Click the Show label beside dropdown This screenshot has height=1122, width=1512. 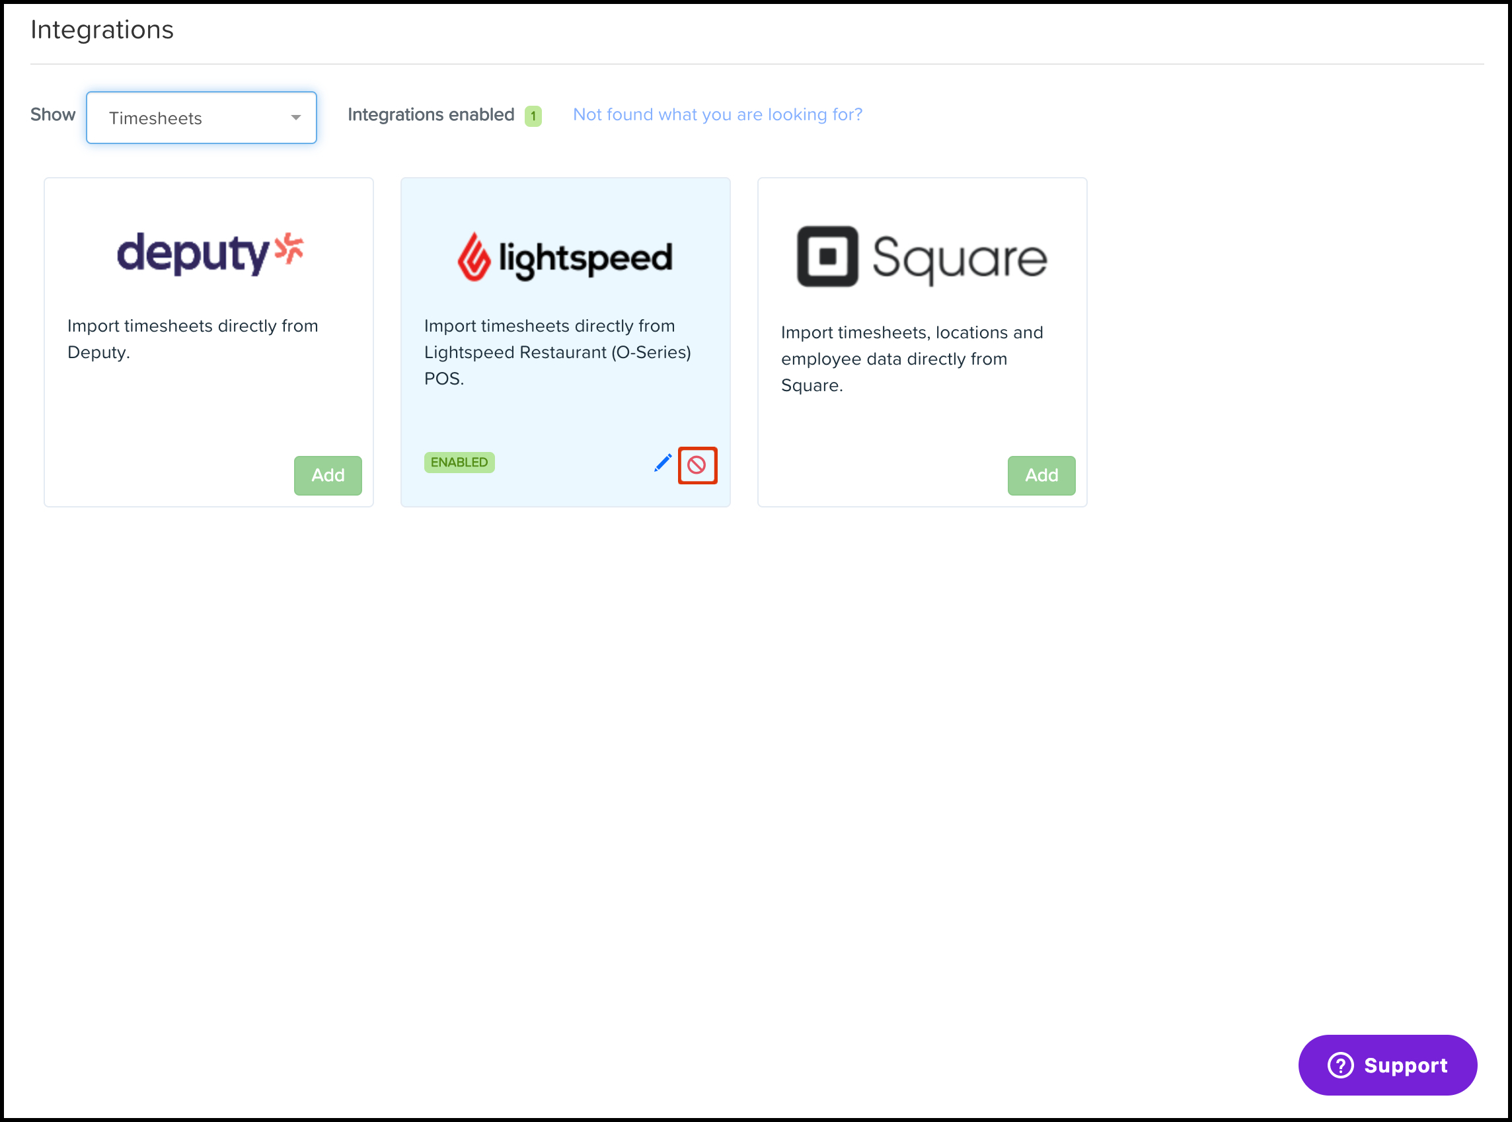52,114
